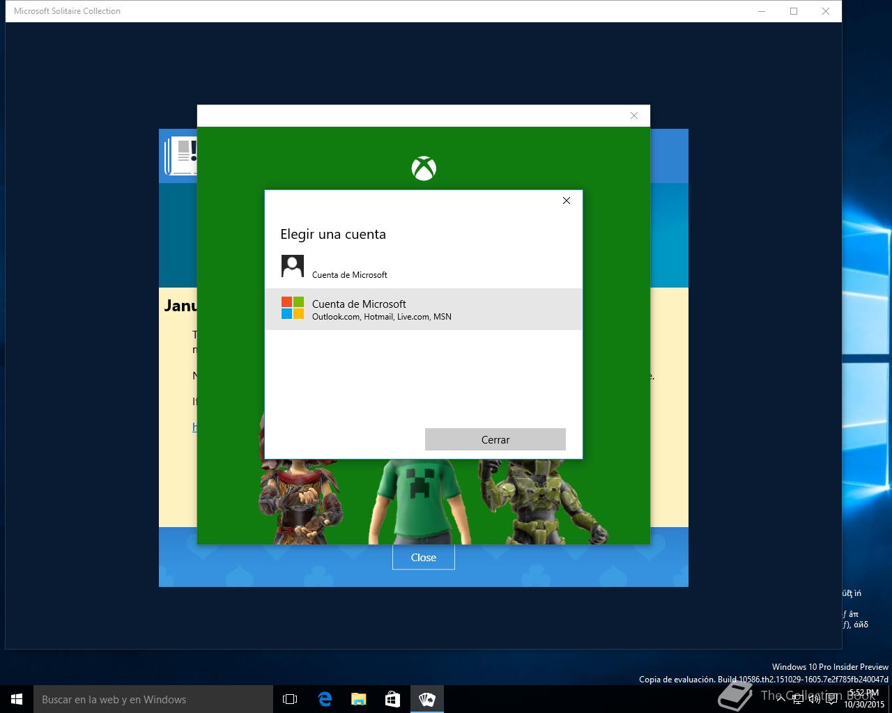
Task: Click the Cerrar button
Action: coord(495,439)
